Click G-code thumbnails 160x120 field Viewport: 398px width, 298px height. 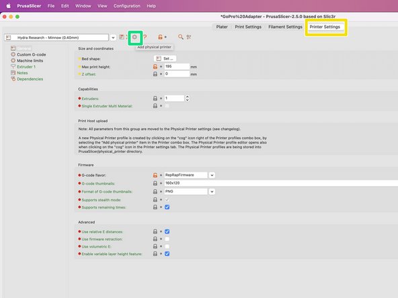point(281,183)
